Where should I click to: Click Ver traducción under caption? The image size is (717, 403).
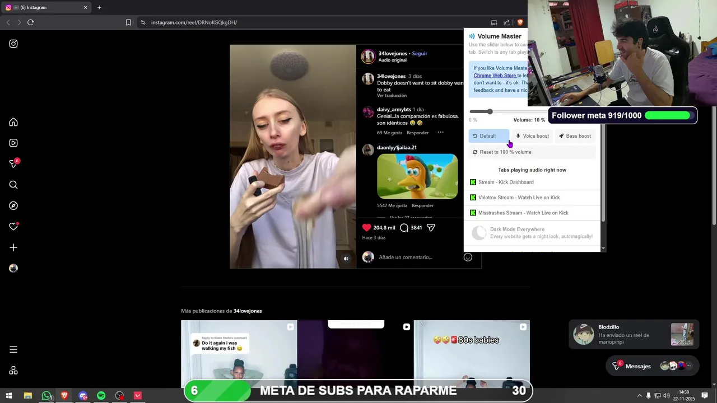(x=392, y=96)
